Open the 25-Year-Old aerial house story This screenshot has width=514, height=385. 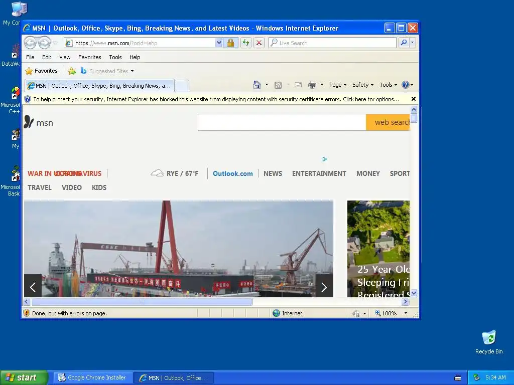(378, 249)
